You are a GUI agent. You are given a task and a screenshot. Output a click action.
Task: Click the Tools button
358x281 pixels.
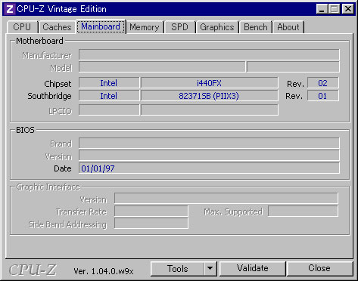[x=177, y=269]
